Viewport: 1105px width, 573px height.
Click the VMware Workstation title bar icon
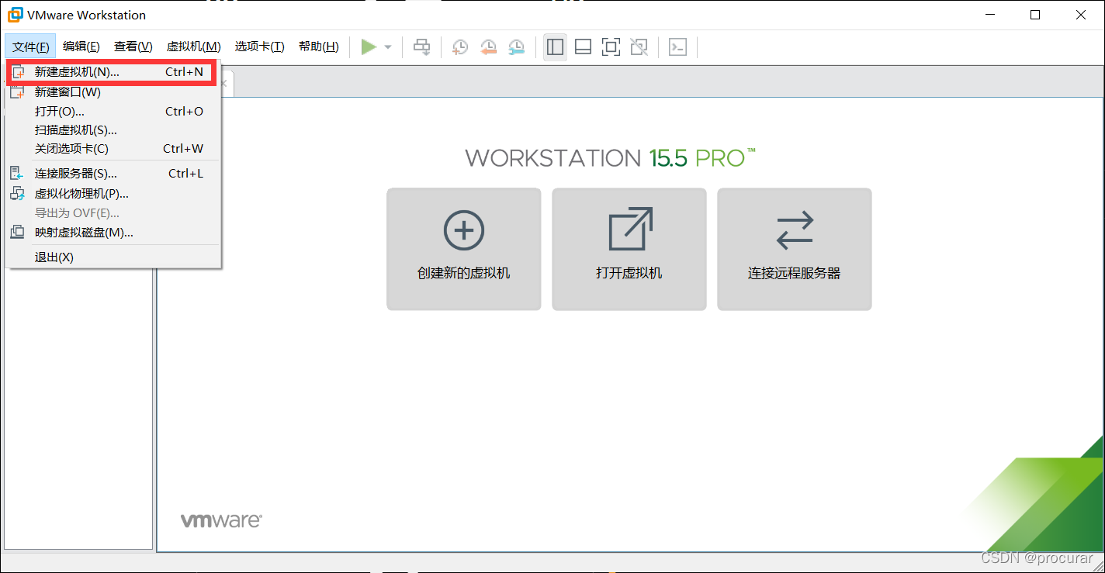15,15
